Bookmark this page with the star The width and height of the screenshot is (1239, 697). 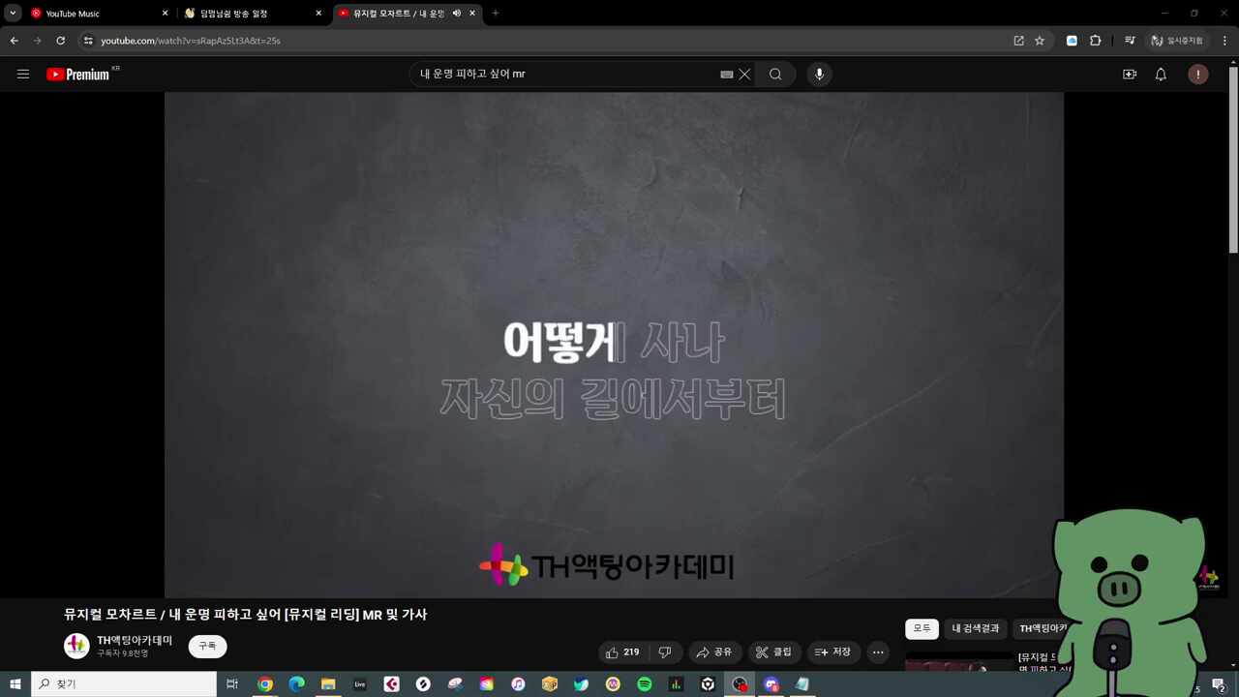[1040, 41]
